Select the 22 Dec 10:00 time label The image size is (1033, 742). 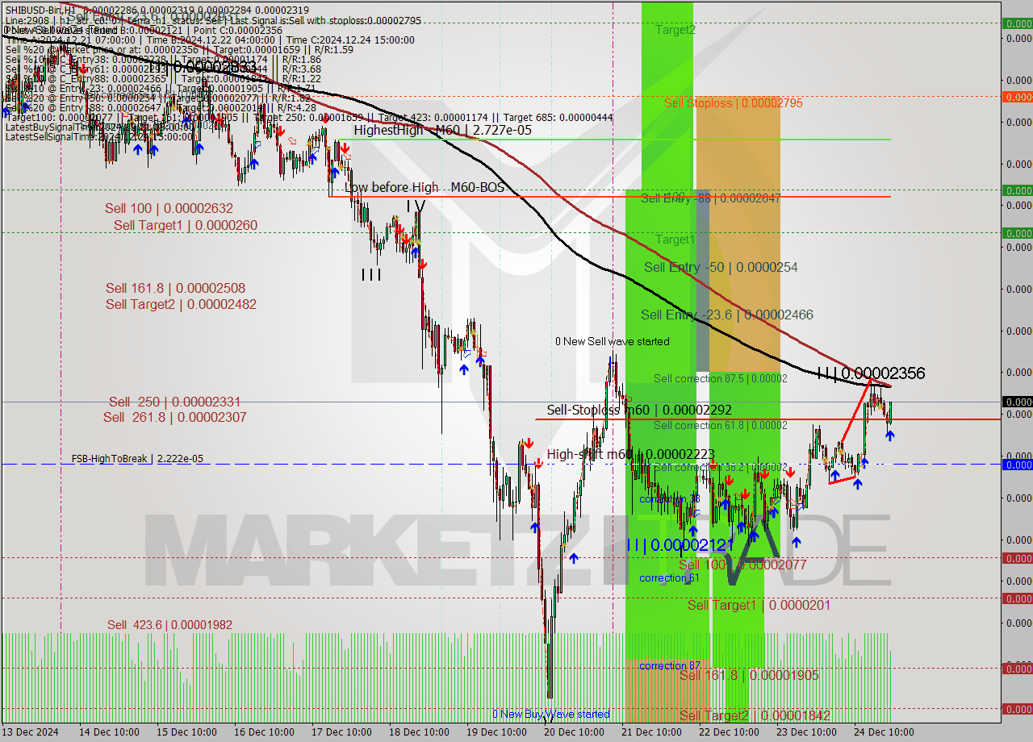[x=729, y=732]
